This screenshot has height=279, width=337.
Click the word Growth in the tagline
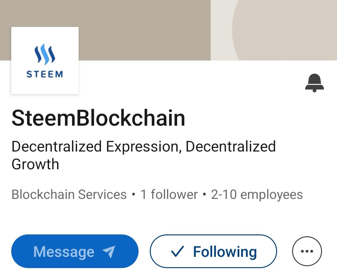point(35,164)
